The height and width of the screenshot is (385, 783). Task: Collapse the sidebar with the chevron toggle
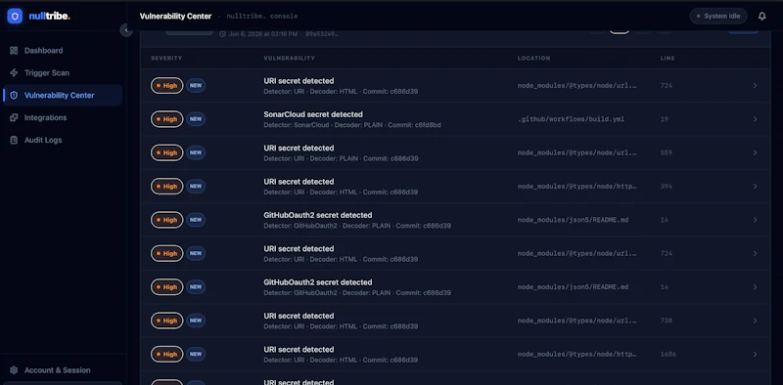(x=126, y=30)
